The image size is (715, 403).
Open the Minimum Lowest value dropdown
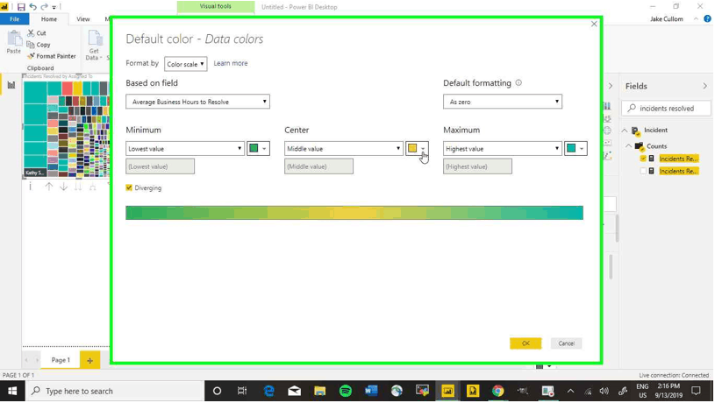tap(185, 148)
